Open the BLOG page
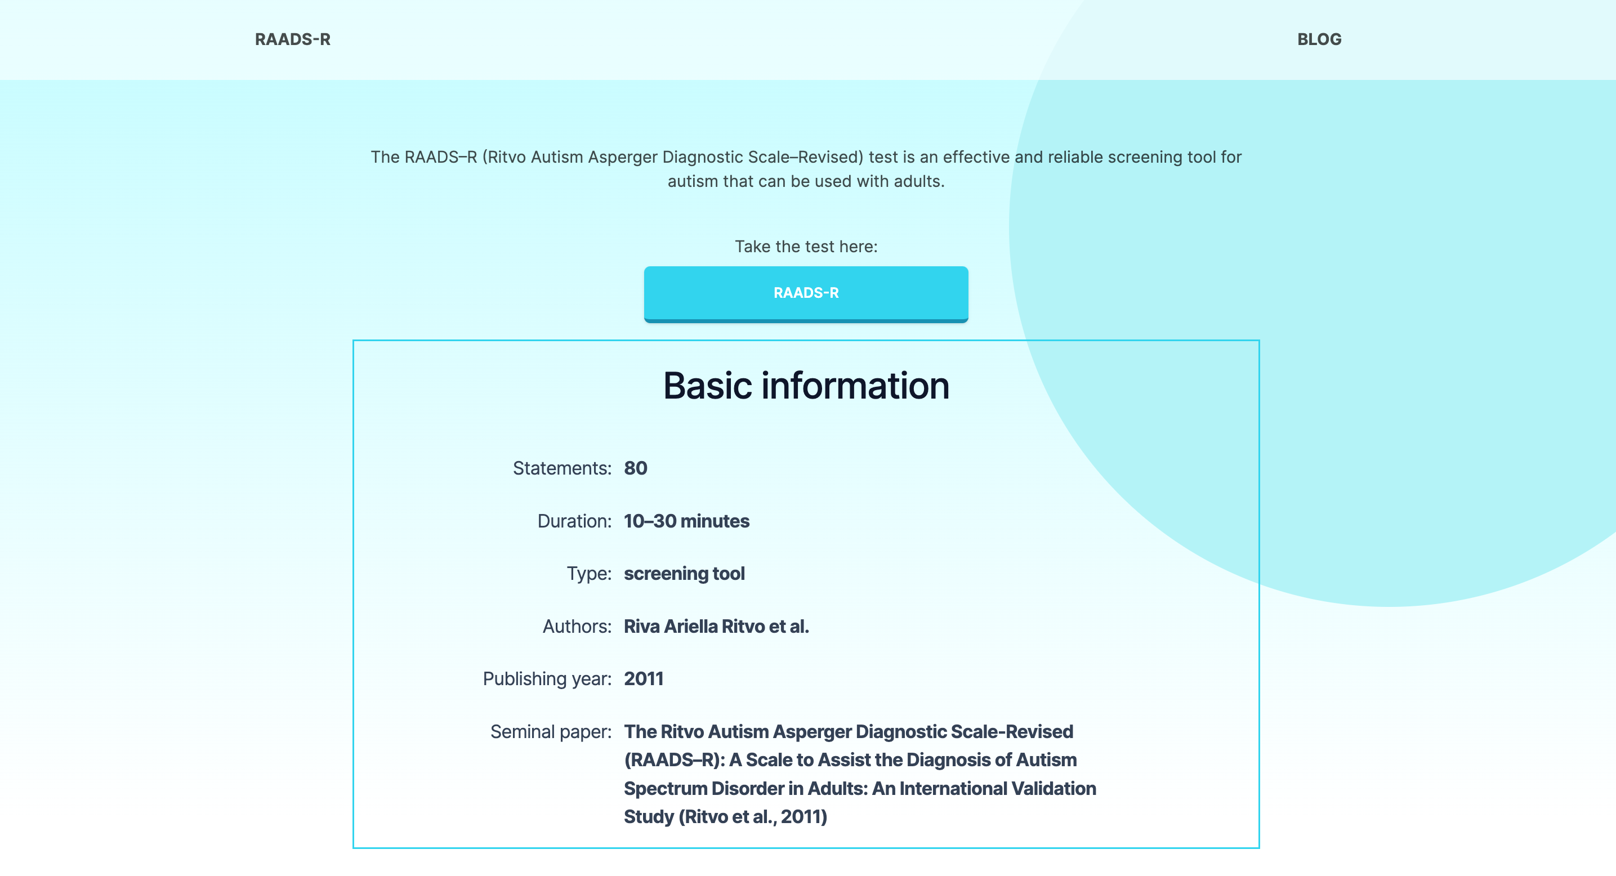The width and height of the screenshot is (1616, 876). pos(1319,39)
